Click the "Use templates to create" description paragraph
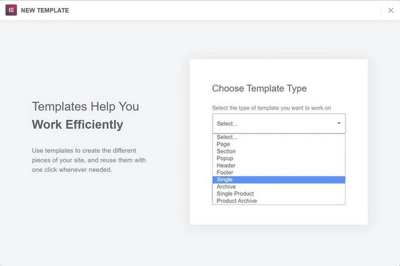This screenshot has height=266, width=400. pos(88,159)
